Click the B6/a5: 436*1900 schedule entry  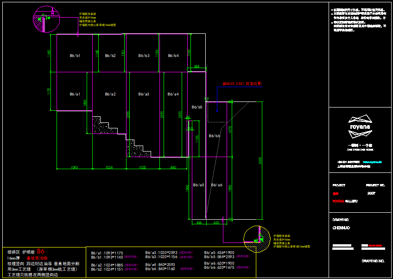(x=221, y=253)
